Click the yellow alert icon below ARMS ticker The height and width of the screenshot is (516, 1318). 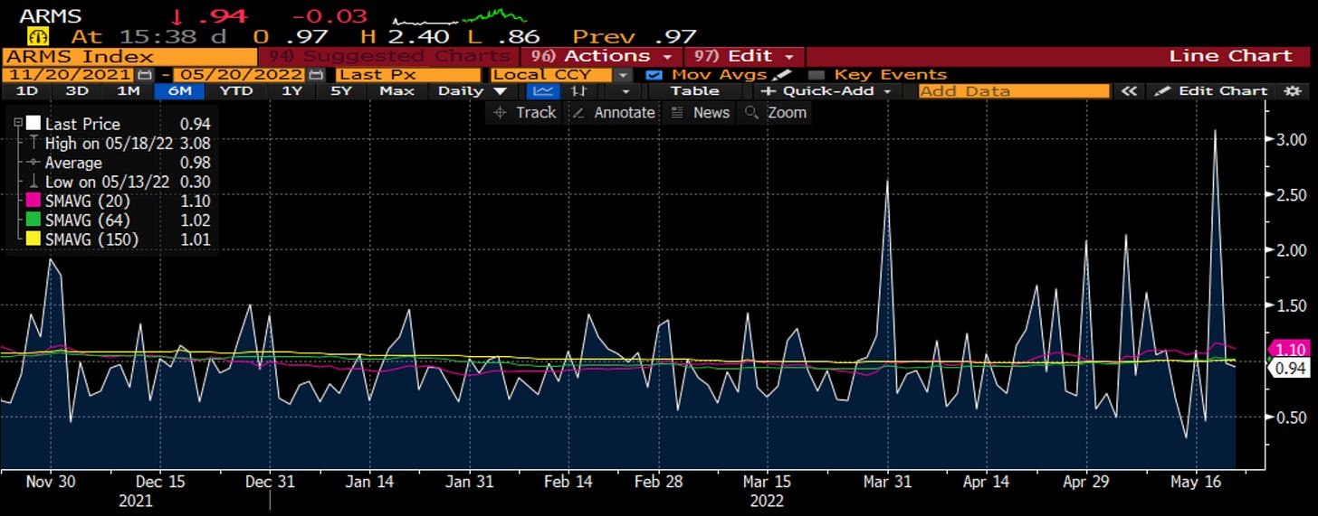click(38, 36)
